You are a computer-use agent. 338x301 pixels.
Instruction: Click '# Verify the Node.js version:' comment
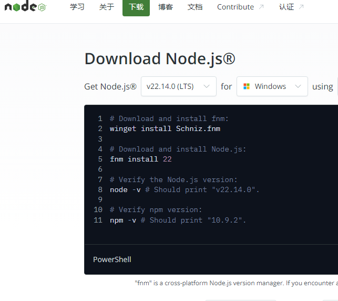(173, 179)
